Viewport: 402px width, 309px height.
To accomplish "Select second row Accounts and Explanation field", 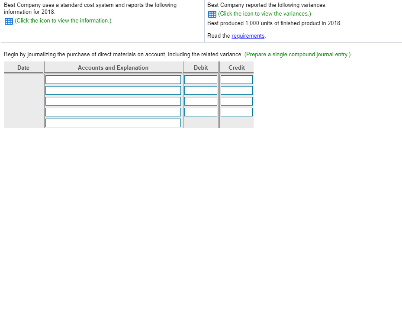I will [113, 90].
